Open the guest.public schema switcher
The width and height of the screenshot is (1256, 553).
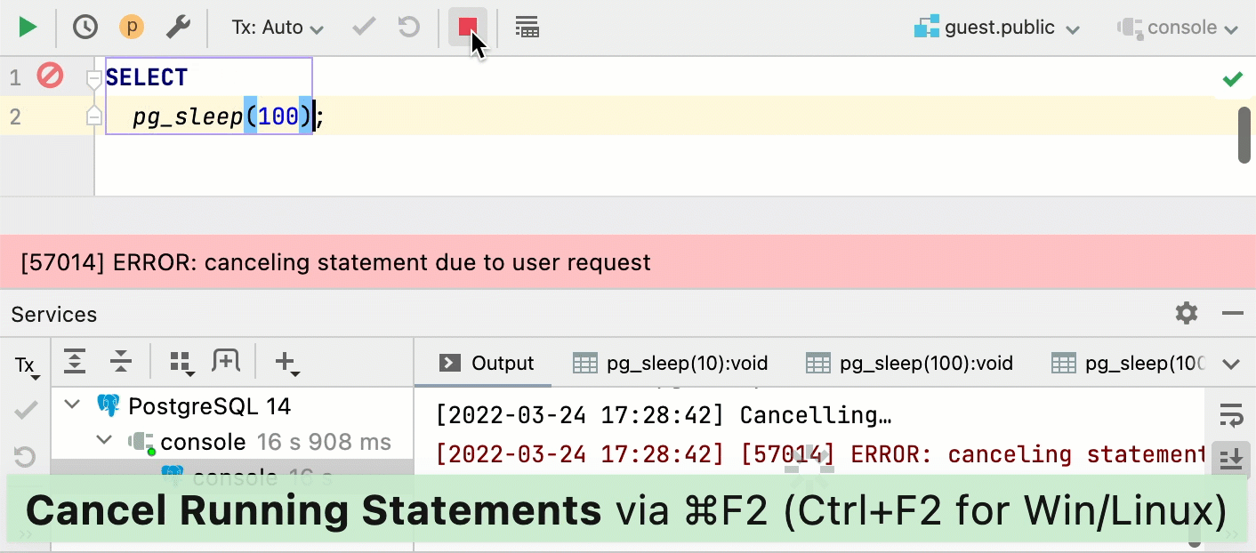click(x=996, y=27)
